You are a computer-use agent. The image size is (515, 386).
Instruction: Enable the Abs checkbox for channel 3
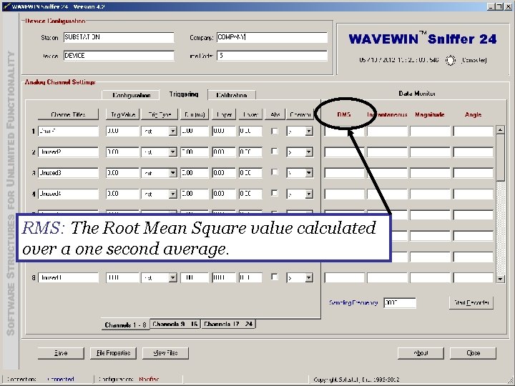pos(275,172)
